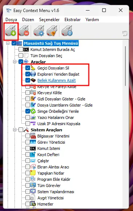Uncheck the Exploreri Yeniden Başlat checkbox
133x211 pixels.
coord(28,74)
